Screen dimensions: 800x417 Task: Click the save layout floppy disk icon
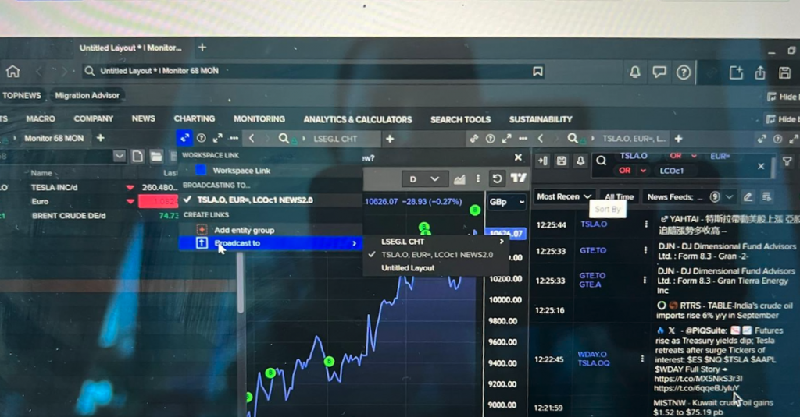pos(785,72)
